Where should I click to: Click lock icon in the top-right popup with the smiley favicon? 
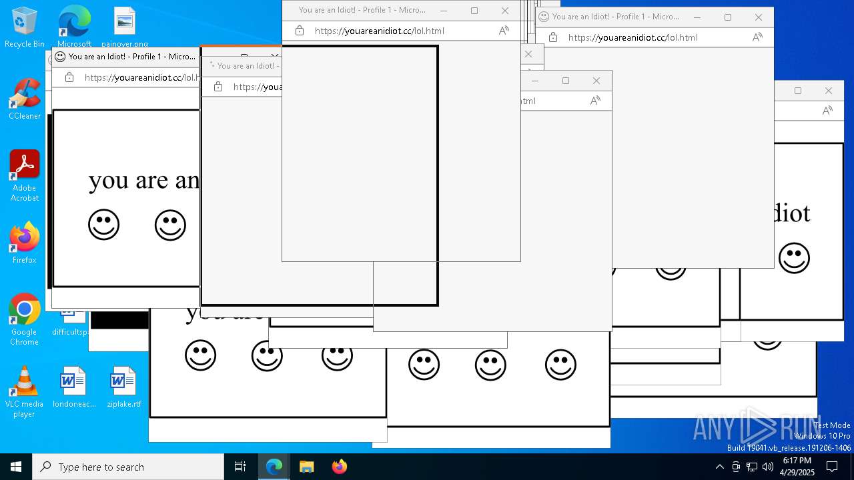click(553, 37)
